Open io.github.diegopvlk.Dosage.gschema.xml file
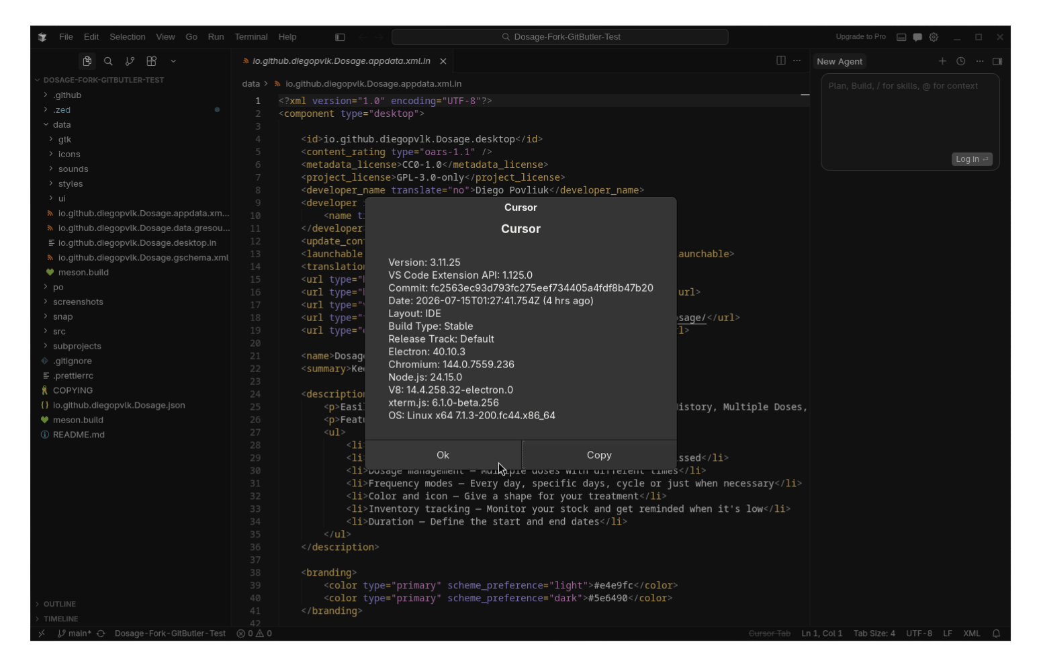Image resolution: width=1041 pixels, height=665 pixels. click(143, 258)
